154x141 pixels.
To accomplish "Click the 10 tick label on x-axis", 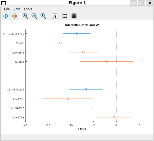I will 139,126.
